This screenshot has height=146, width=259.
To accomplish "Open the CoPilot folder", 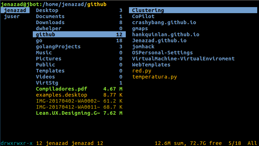I will coord(143,16).
